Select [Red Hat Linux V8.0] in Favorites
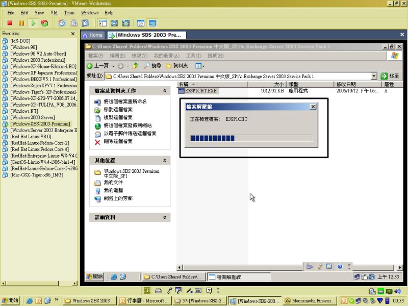The height and width of the screenshot is (306, 408). pos(31,137)
